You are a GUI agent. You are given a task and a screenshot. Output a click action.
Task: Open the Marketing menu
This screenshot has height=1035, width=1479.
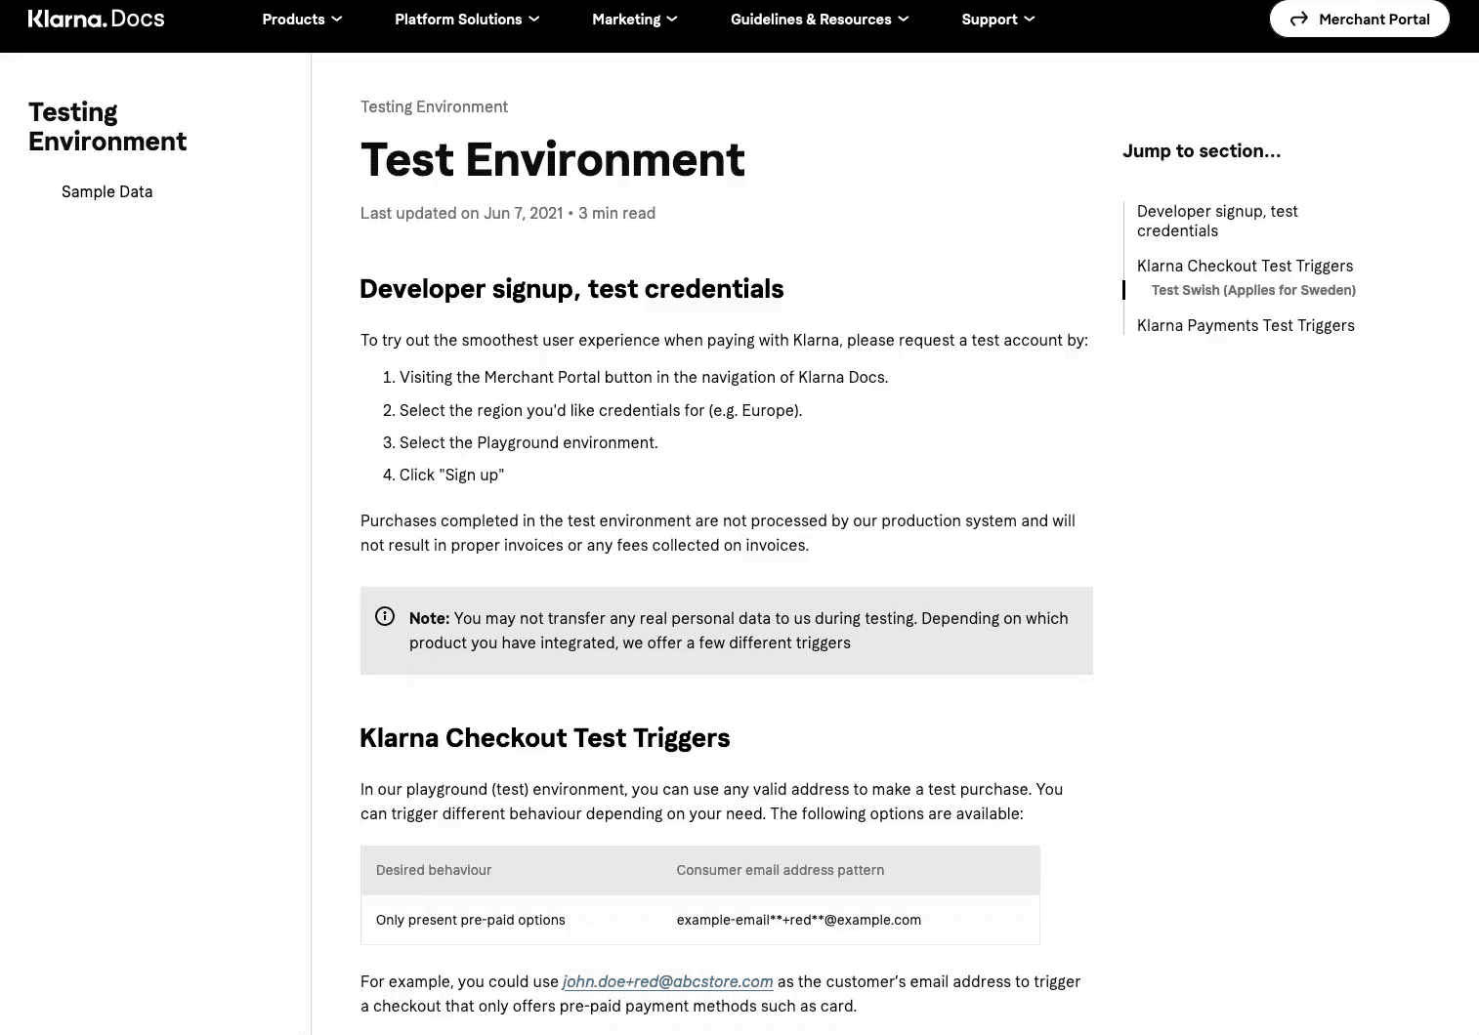click(635, 20)
